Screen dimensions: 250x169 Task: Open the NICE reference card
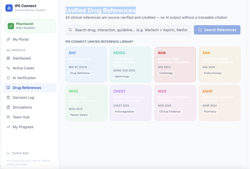coord(175,103)
